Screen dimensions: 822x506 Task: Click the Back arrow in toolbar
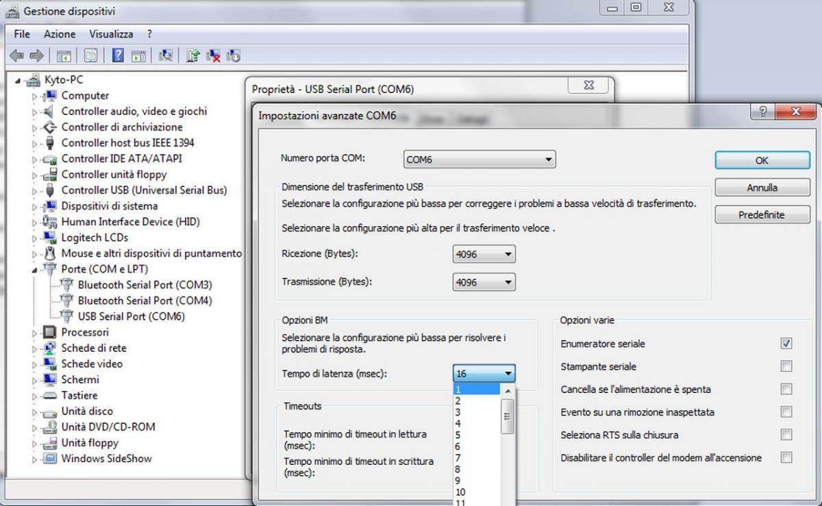tap(16, 55)
